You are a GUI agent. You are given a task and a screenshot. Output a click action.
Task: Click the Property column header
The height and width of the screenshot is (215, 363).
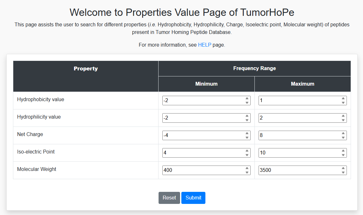click(x=85, y=68)
